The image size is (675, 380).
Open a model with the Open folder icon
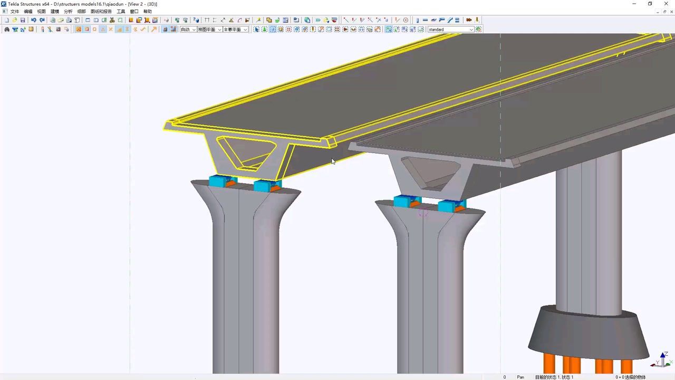(15, 20)
